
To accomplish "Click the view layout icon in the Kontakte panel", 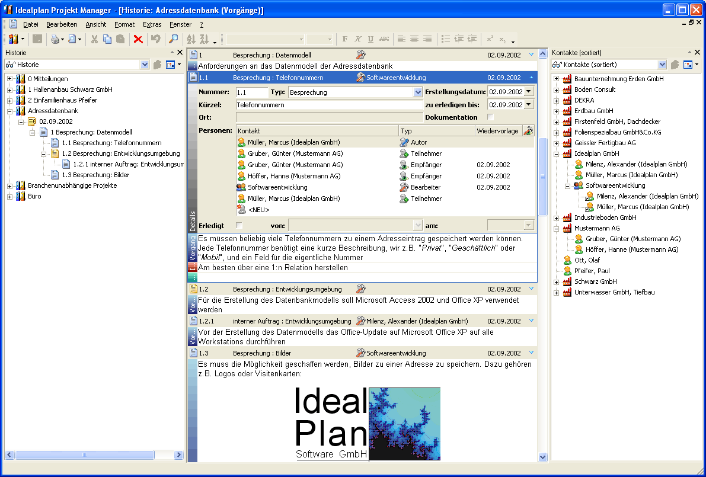I will pyautogui.click(x=688, y=65).
